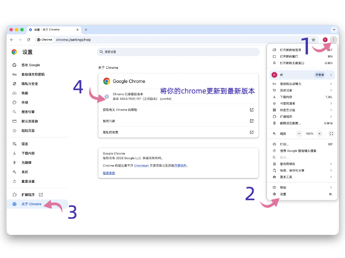Screen dimensions: 345x258
Task: Go forward using the forward arrow
Action: click(x=20, y=40)
